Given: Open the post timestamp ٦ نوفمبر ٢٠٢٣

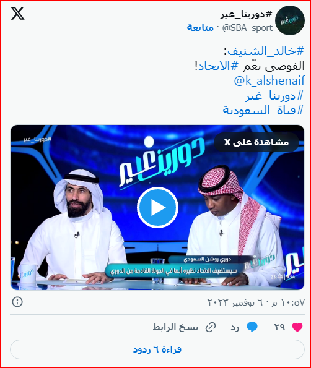Looking at the screenshot, I should (x=256, y=302).
